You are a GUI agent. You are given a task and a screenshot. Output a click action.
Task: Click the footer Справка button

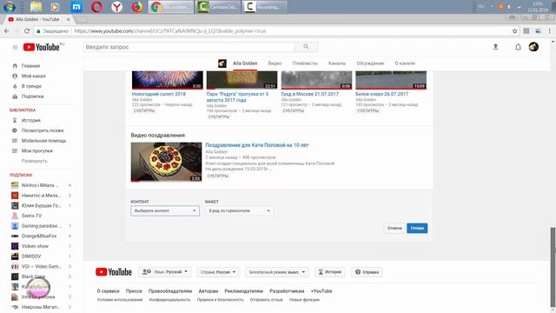tap(367, 272)
